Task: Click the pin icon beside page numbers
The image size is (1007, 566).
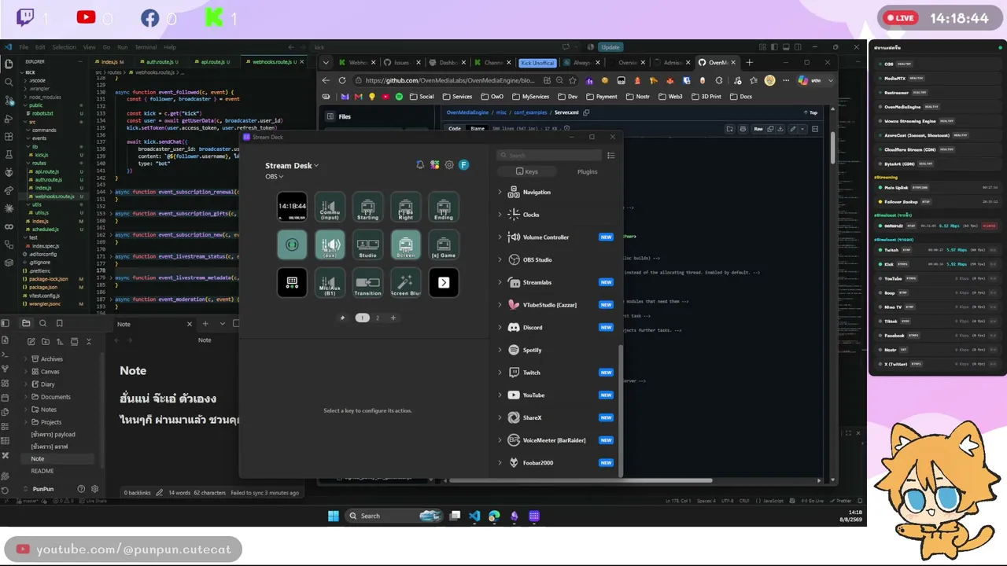Action: coord(342,318)
